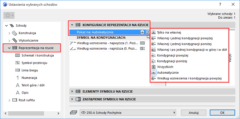Open Linia biegu page
The width and height of the screenshot is (240, 119).
coord(30,70)
